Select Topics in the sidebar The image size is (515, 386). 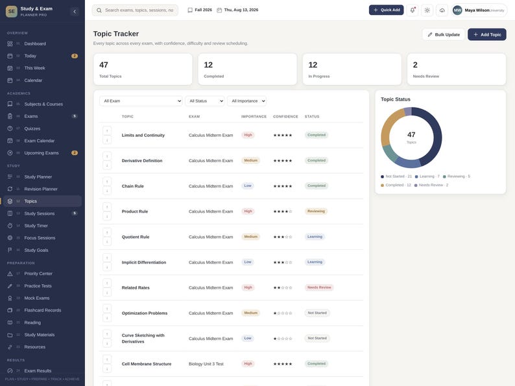pos(41,201)
